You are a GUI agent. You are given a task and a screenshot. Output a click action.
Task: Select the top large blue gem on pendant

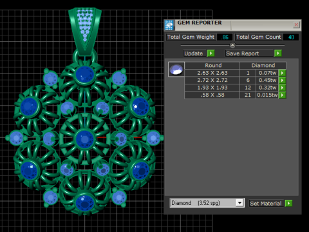point(85,74)
